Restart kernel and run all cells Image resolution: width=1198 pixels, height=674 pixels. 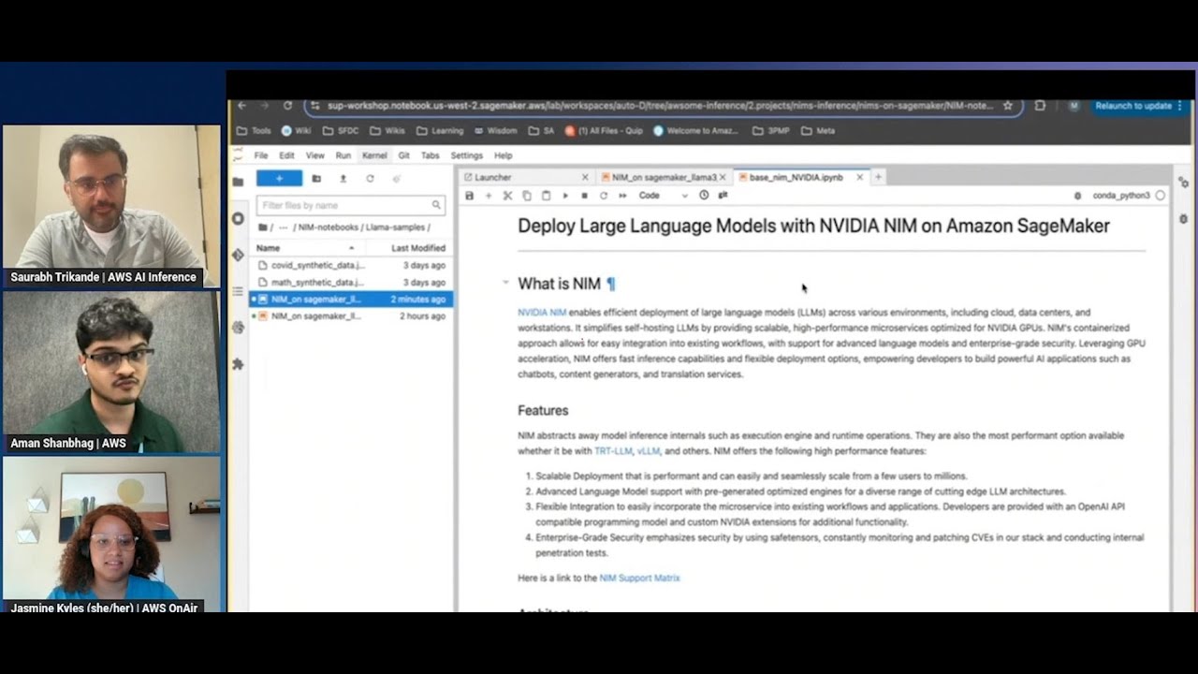coord(622,196)
